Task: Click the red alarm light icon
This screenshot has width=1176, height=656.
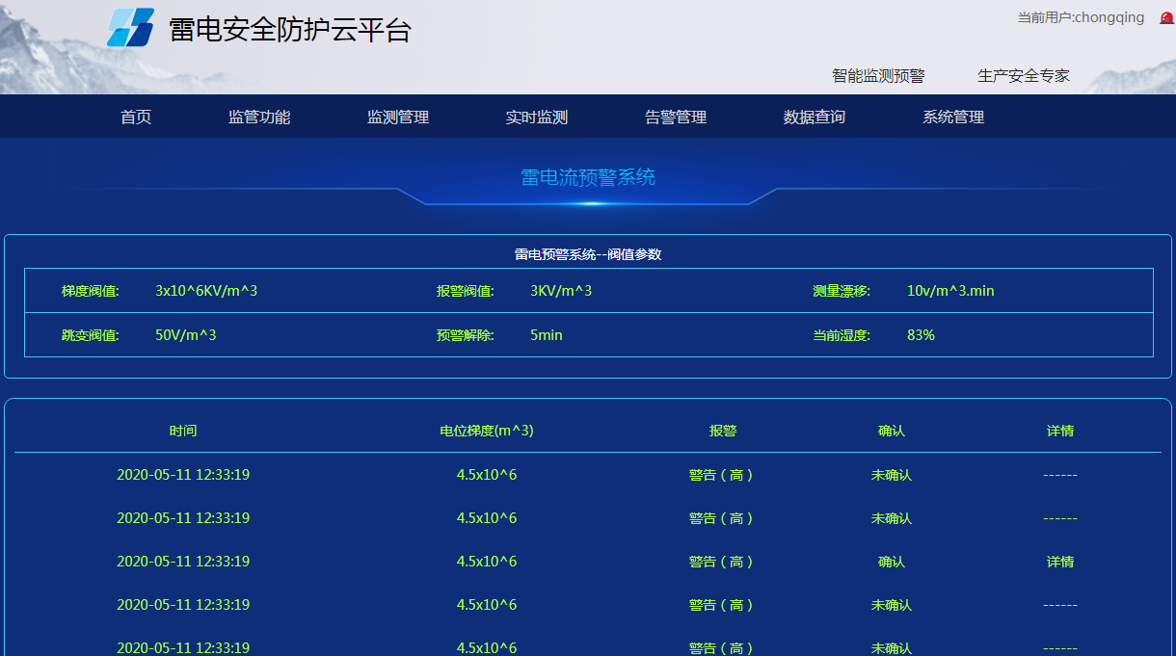Action: [1166, 18]
